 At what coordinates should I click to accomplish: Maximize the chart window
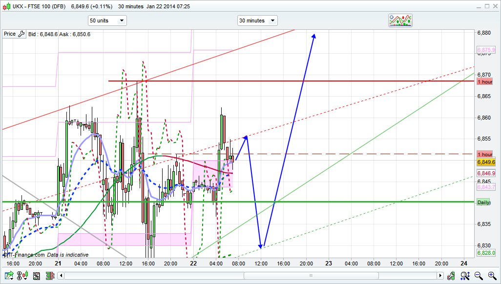tap(485, 6)
